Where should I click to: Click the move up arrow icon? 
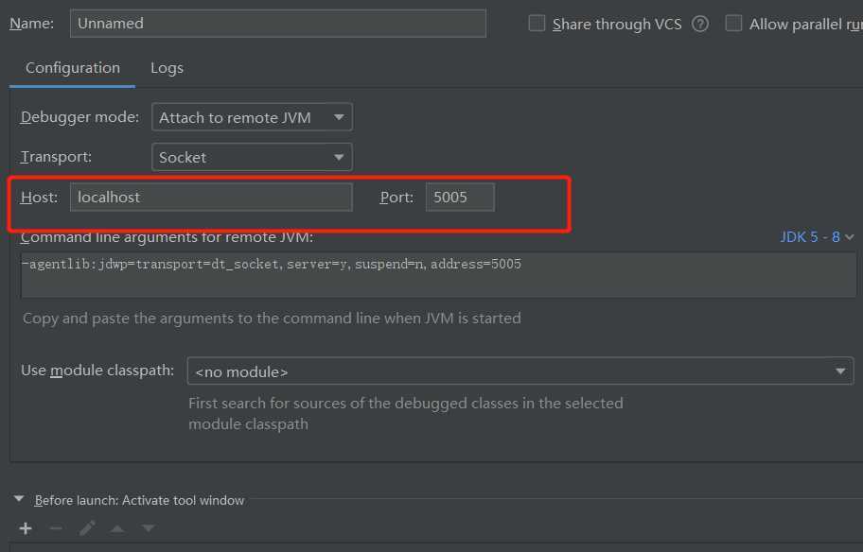[x=117, y=528]
